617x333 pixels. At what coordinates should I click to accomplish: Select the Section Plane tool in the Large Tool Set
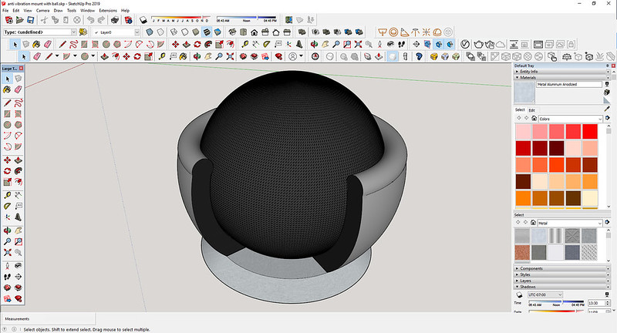18,277
